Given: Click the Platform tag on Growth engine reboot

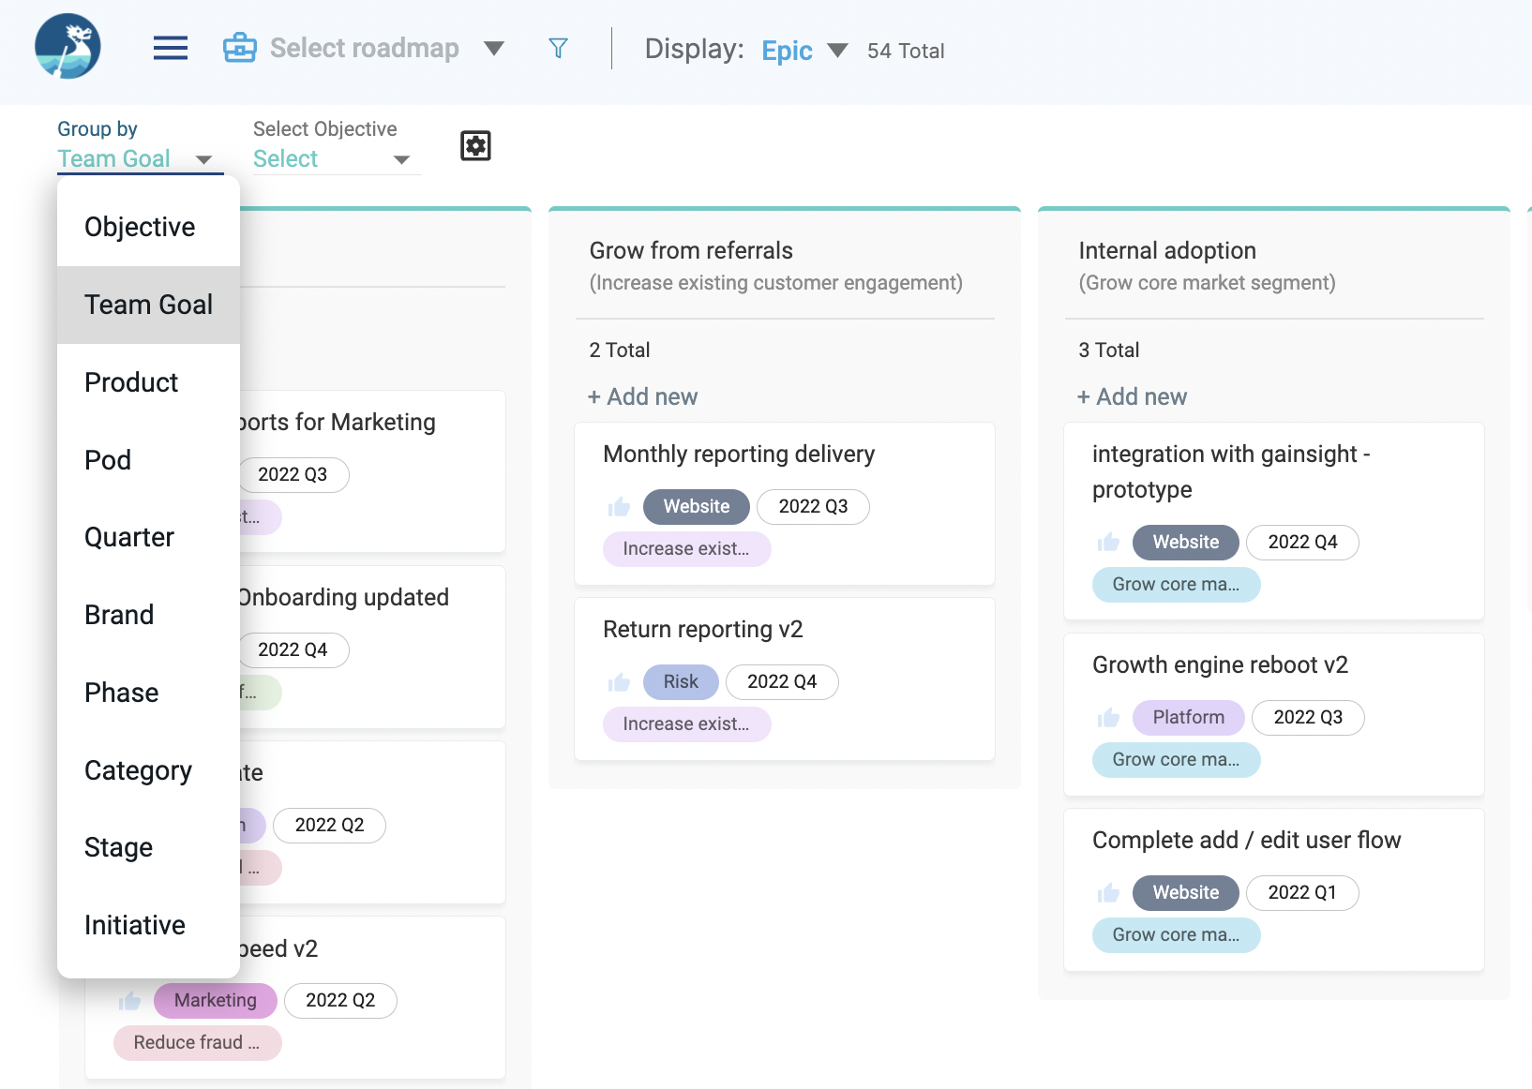Looking at the screenshot, I should click(x=1189, y=718).
